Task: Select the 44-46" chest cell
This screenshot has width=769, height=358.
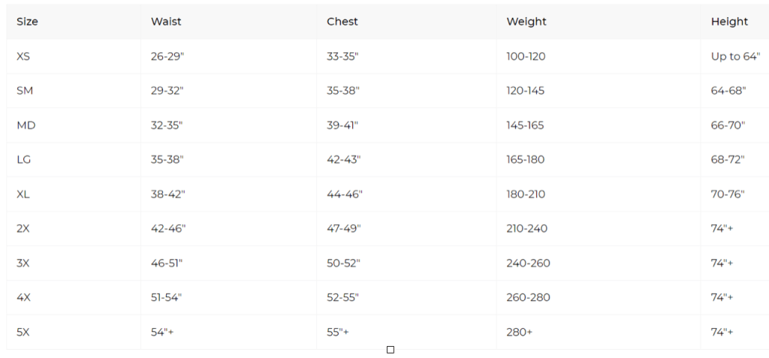Action: click(x=345, y=194)
